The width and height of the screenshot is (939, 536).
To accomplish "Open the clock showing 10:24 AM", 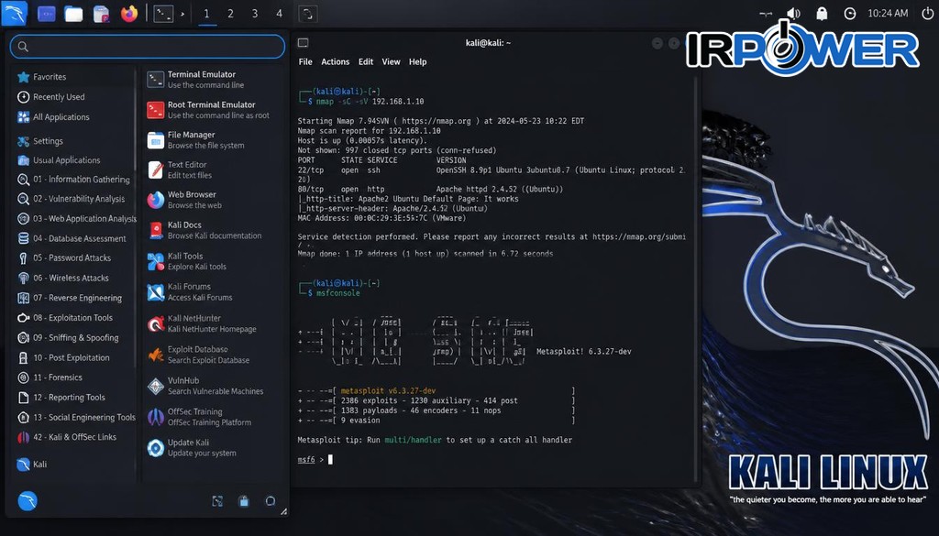I will 888,13.
